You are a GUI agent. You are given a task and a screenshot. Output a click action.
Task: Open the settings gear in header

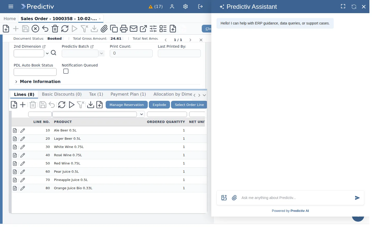click(185, 7)
